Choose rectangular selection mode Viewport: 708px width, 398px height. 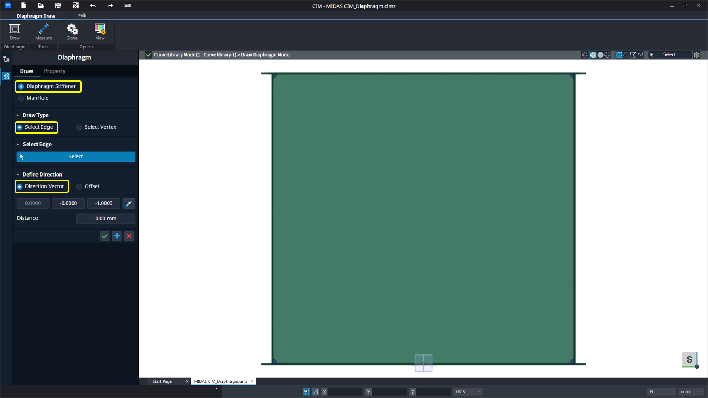coord(619,55)
